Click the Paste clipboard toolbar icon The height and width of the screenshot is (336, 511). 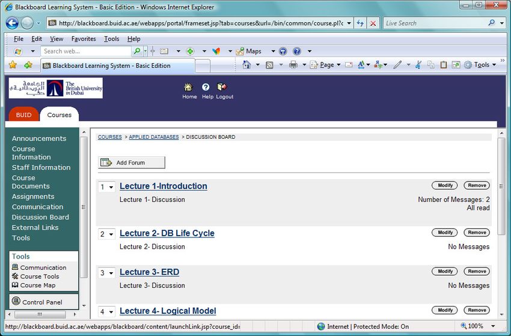point(443,65)
